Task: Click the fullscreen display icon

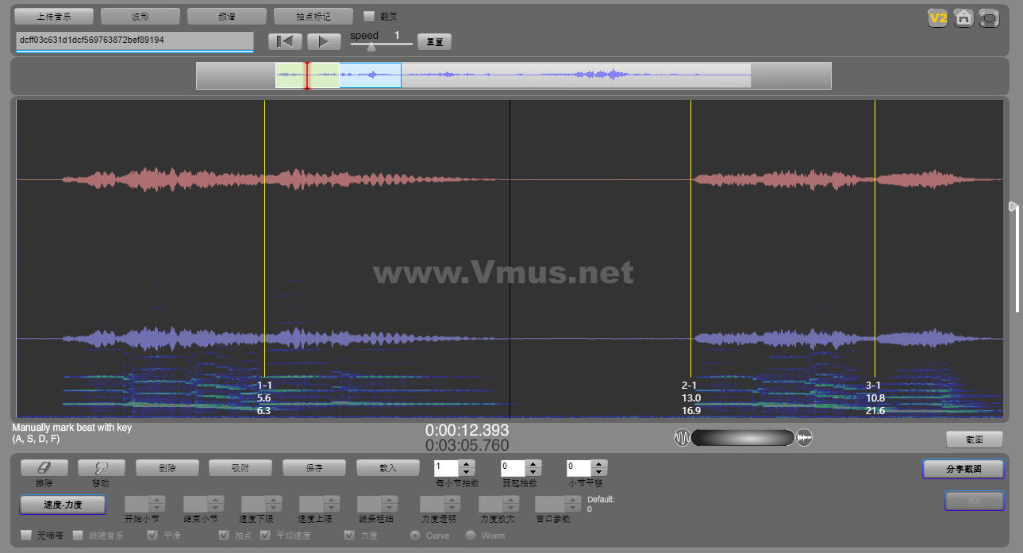Action: click(x=989, y=17)
